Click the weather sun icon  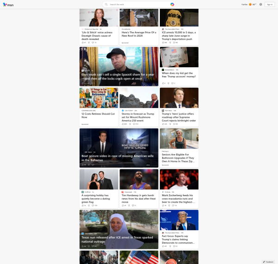(x=250, y=5)
